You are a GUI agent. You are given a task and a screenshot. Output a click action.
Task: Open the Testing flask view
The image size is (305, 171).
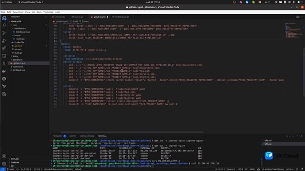[x=4, y=64]
